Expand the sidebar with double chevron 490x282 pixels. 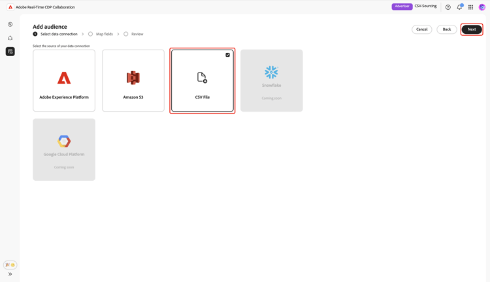coord(10,274)
